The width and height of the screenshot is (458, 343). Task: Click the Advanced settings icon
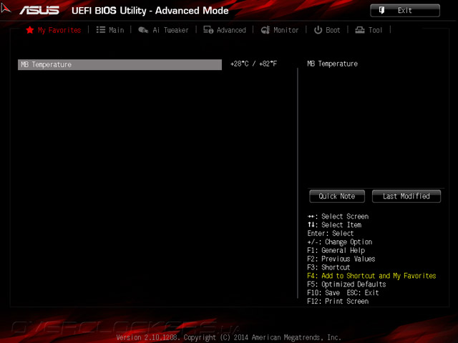[x=208, y=30]
